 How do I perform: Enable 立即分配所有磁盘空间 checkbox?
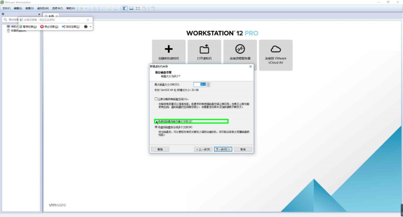156,99
